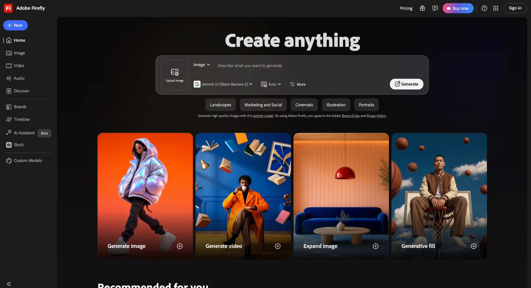Screen dimensions: 531x288
Task: Open Discover label in sidebar
Action: 22,91
